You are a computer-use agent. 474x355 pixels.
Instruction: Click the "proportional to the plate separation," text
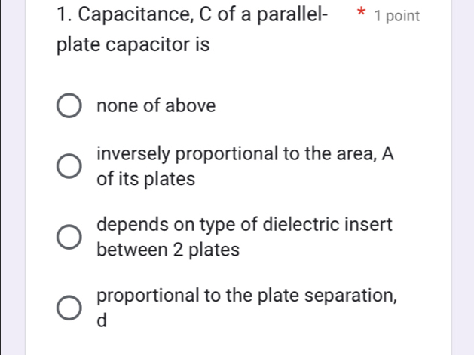click(247, 294)
